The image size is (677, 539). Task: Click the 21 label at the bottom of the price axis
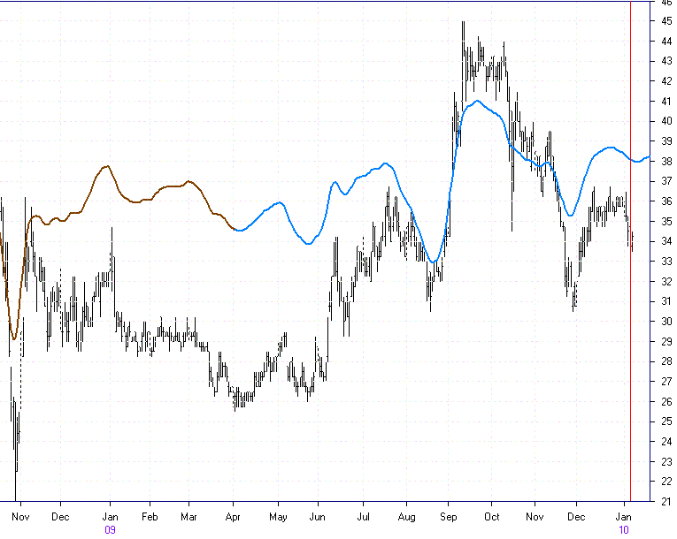(665, 502)
